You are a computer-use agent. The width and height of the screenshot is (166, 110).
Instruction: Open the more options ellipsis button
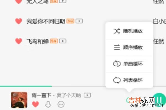[x=61, y=104]
